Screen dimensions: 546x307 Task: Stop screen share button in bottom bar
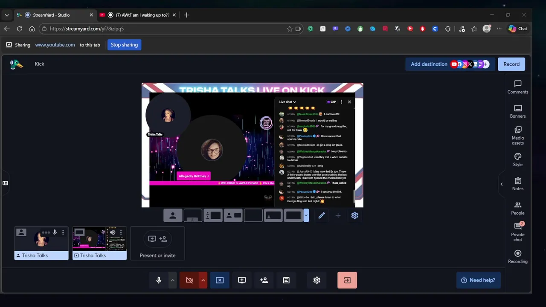(220, 280)
